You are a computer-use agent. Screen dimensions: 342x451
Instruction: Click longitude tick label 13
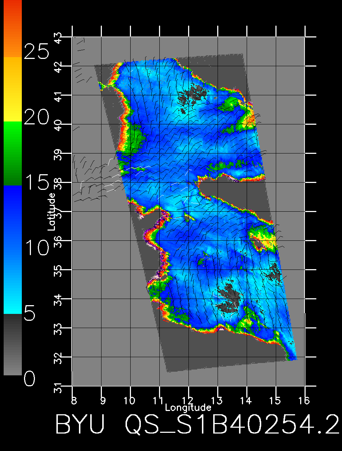[x=217, y=400]
